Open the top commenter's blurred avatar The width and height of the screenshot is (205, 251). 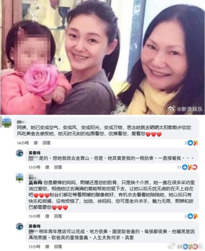pyautogui.click(x=6, y=122)
